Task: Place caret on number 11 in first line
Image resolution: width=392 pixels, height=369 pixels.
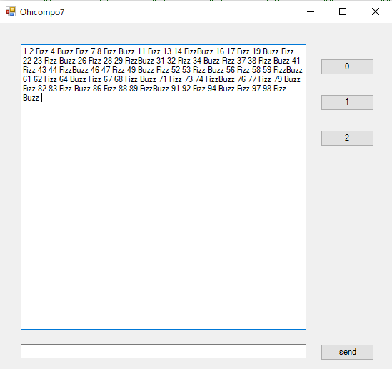Action: pos(141,51)
